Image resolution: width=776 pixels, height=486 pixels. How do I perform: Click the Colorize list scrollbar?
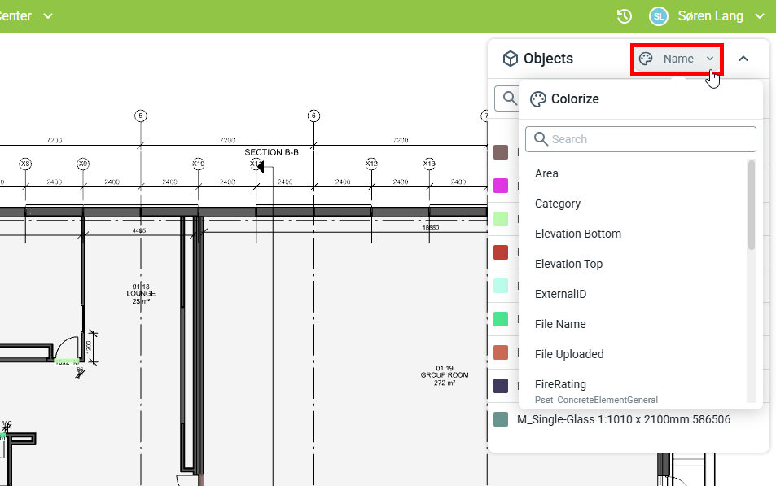click(x=751, y=205)
